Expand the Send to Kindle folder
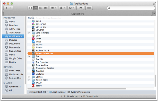 click(29, 33)
